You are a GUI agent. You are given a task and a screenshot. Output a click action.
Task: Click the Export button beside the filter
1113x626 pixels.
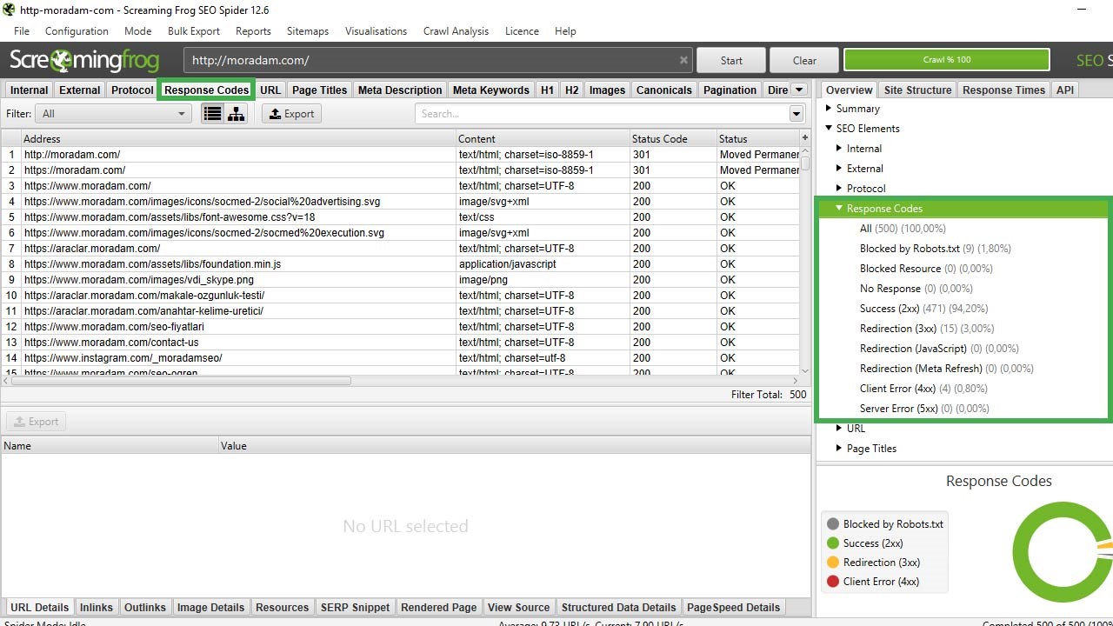coord(291,114)
